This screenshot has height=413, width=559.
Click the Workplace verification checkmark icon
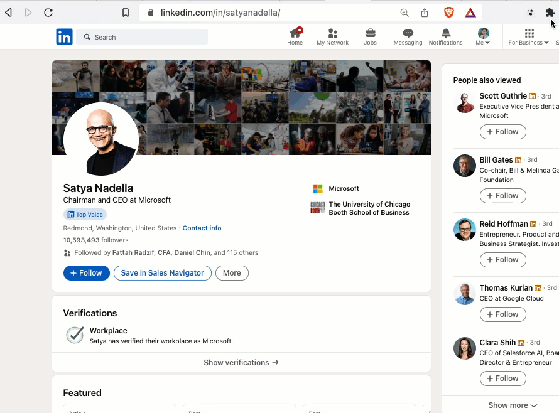75,335
